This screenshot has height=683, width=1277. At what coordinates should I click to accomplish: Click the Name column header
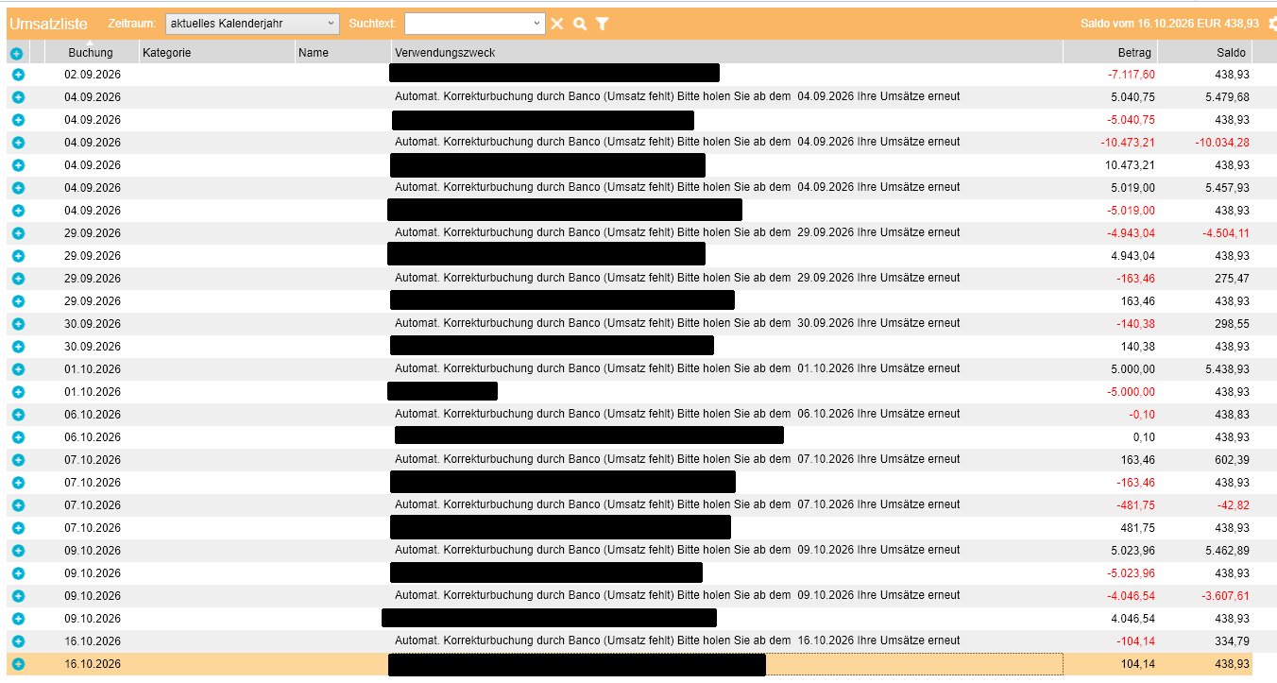click(343, 53)
